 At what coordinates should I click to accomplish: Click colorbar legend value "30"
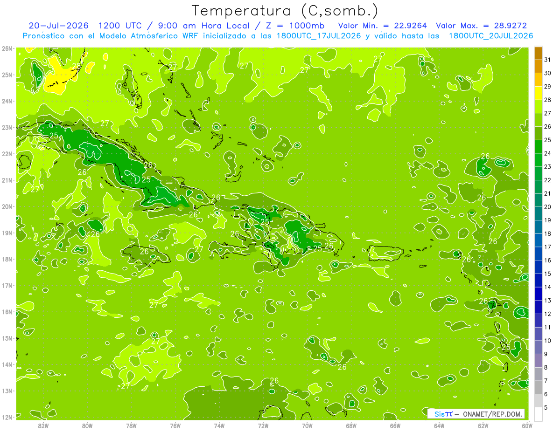pos(547,73)
